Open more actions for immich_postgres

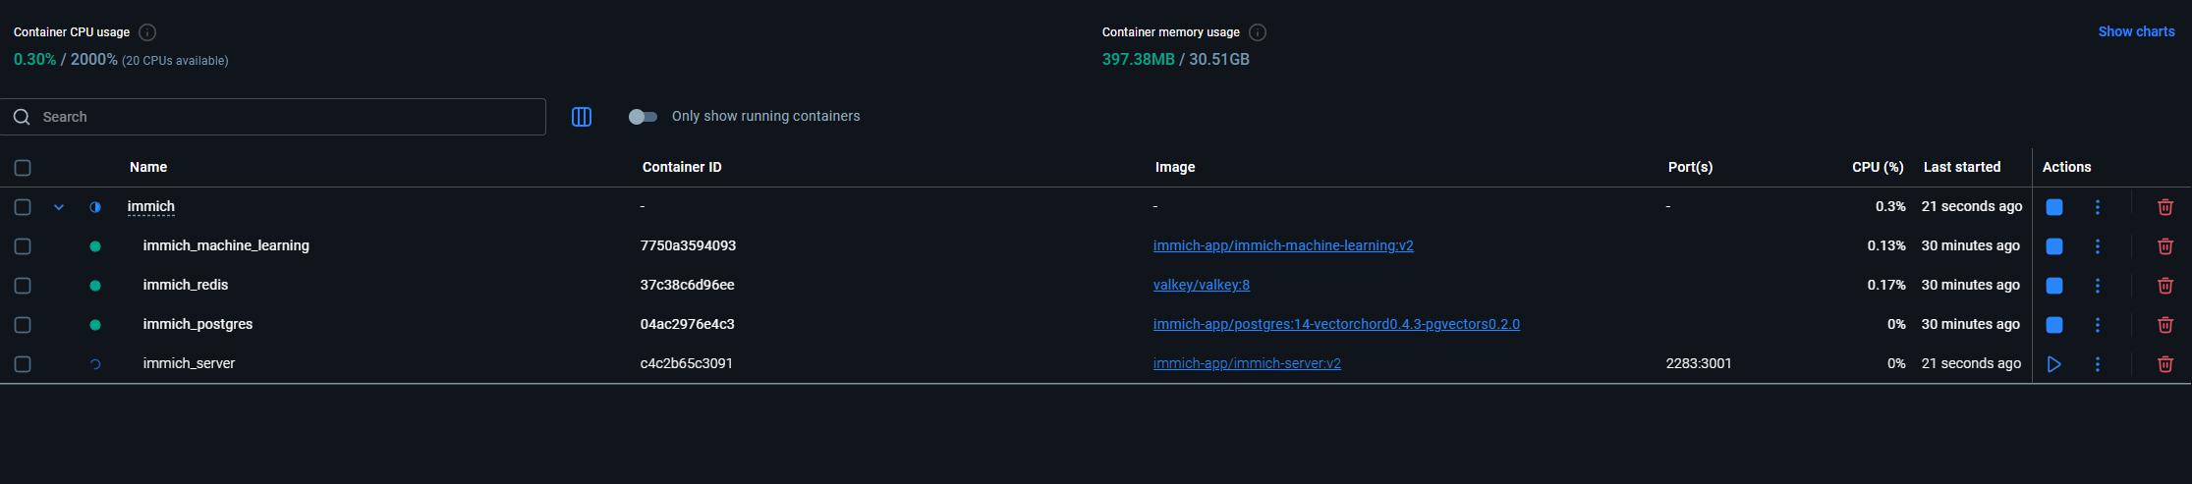2097,325
